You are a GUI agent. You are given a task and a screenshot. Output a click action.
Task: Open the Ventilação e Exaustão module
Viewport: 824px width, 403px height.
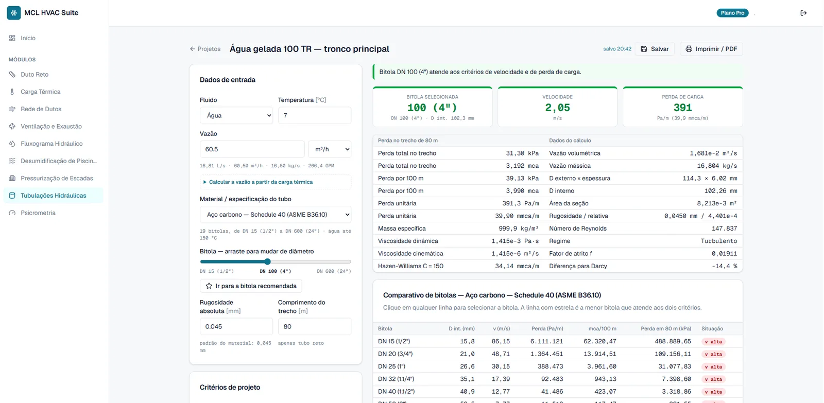(54, 127)
